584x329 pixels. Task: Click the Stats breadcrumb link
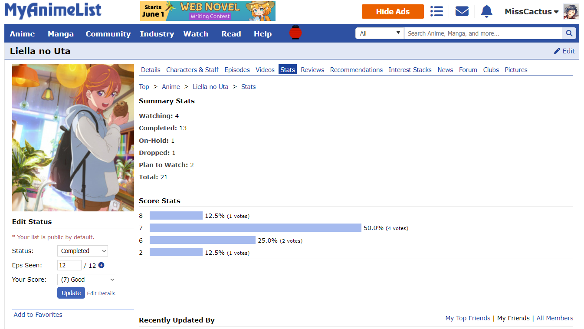249,87
